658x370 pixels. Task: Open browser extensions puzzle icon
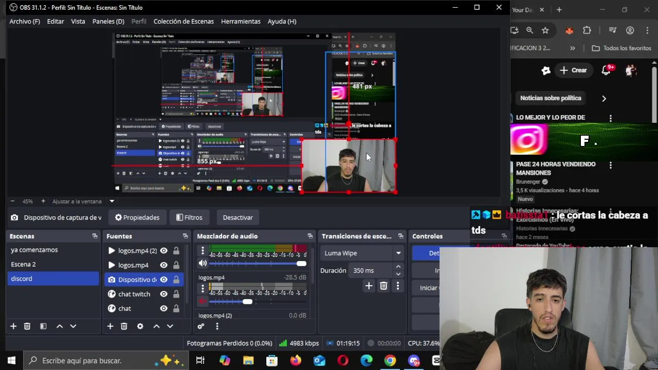click(x=587, y=30)
